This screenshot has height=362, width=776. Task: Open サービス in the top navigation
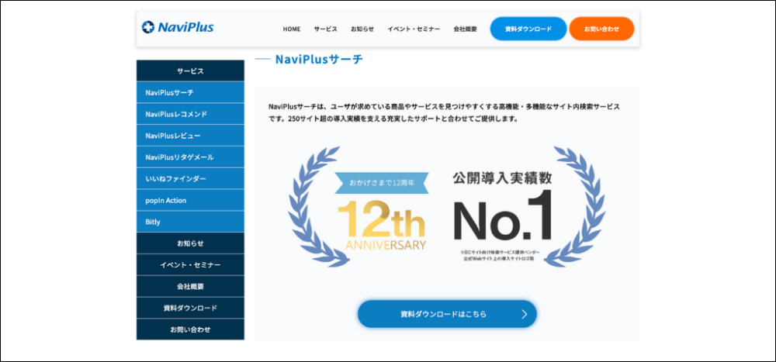click(326, 29)
